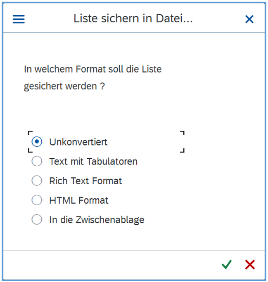Click the "HTML Format" label text
The image size is (268, 282).
pyautogui.click(x=78, y=200)
